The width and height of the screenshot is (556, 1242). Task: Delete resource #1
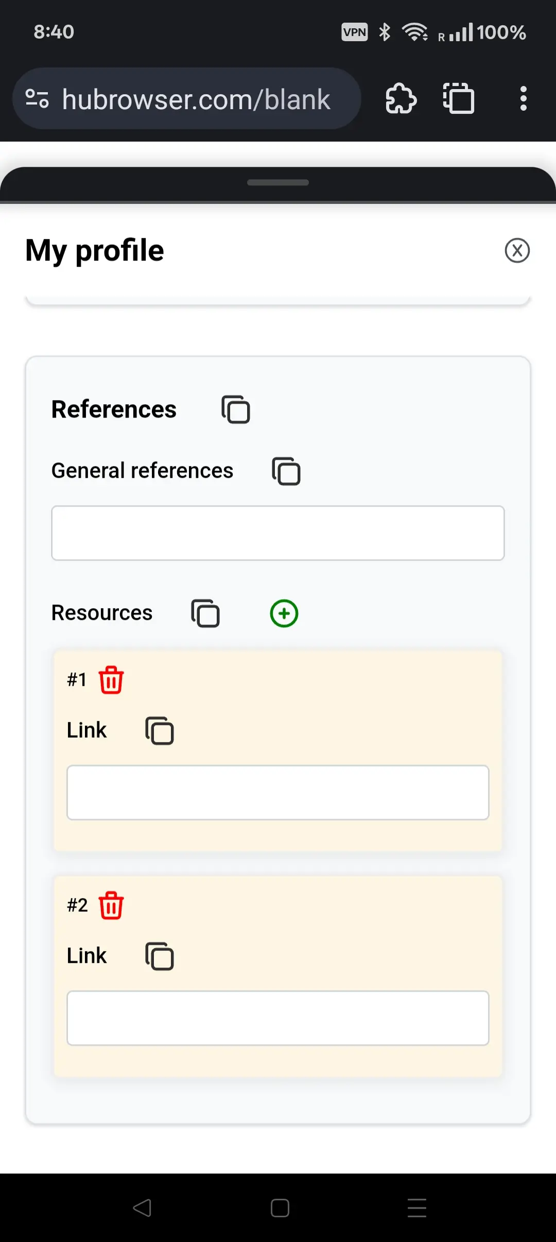point(111,680)
